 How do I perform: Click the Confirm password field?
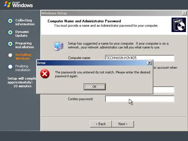click(x=140, y=99)
